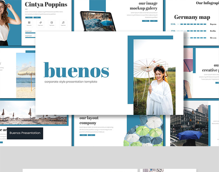Click the database cylinder icon on Cintya slide
This screenshot has height=172, width=219.
click(52, 23)
